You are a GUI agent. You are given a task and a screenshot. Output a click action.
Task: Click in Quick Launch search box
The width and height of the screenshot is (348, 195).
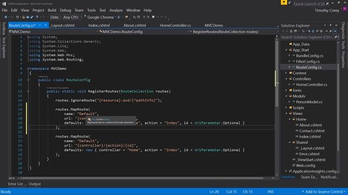[309, 4]
